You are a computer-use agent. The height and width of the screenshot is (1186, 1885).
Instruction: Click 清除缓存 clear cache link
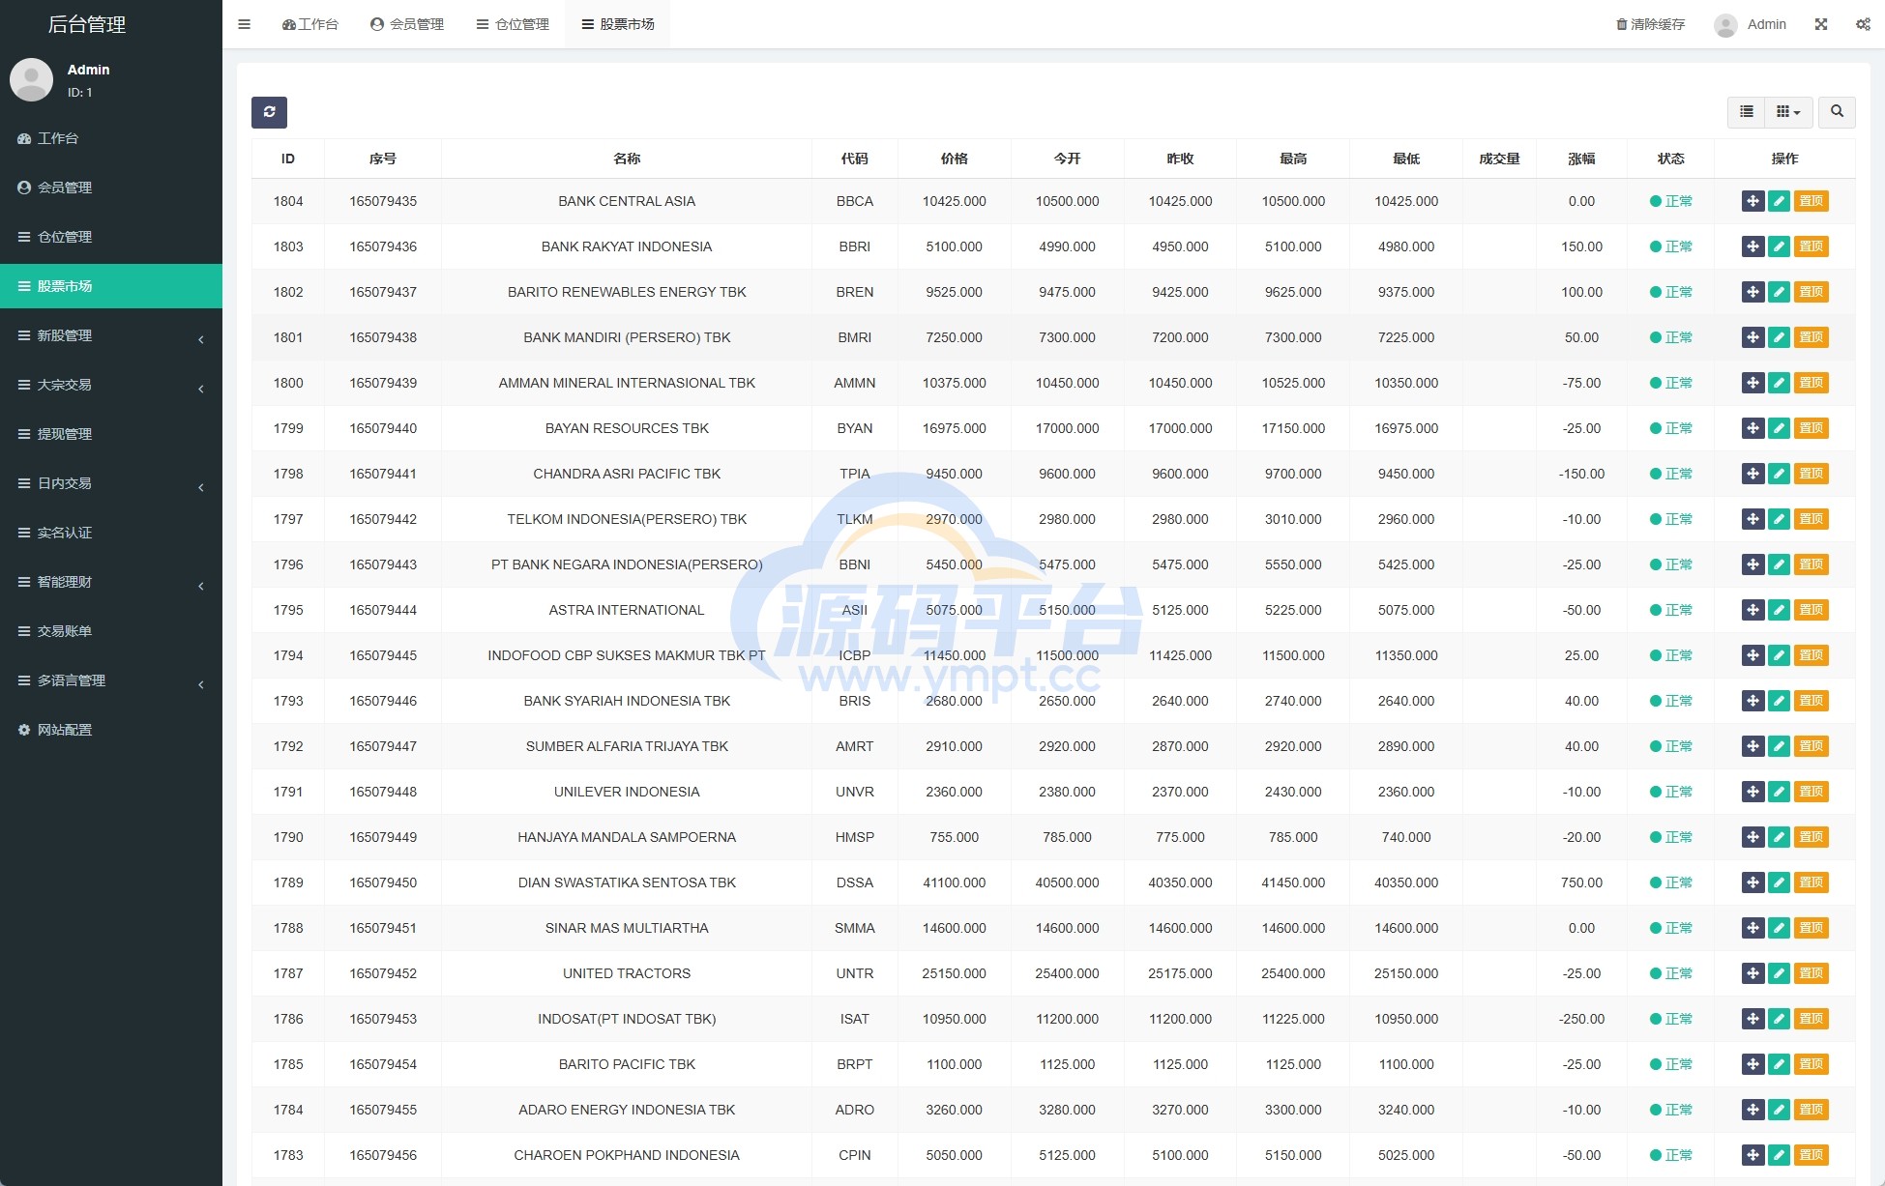pyautogui.click(x=1651, y=24)
